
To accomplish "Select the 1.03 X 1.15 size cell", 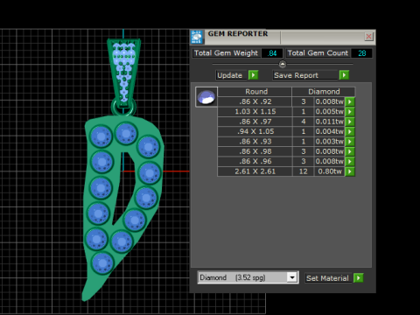I will pos(255,112).
